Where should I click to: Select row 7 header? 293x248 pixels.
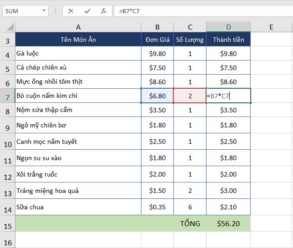[7, 96]
